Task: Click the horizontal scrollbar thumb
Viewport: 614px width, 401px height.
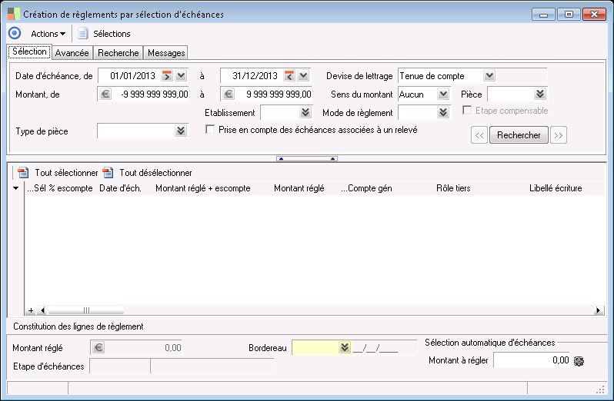Action: click(x=85, y=310)
